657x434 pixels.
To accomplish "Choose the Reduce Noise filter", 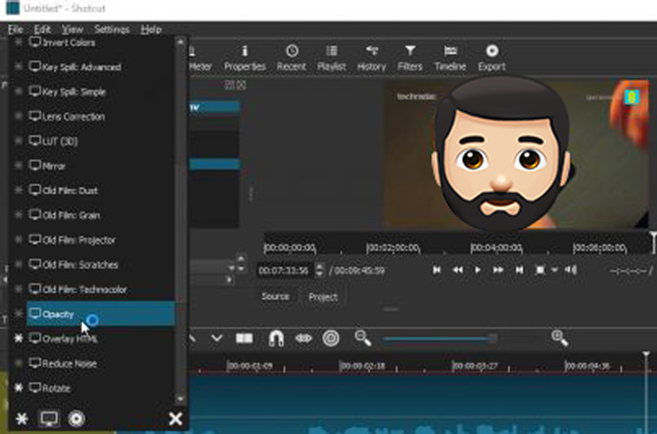I will click(x=70, y=364).
